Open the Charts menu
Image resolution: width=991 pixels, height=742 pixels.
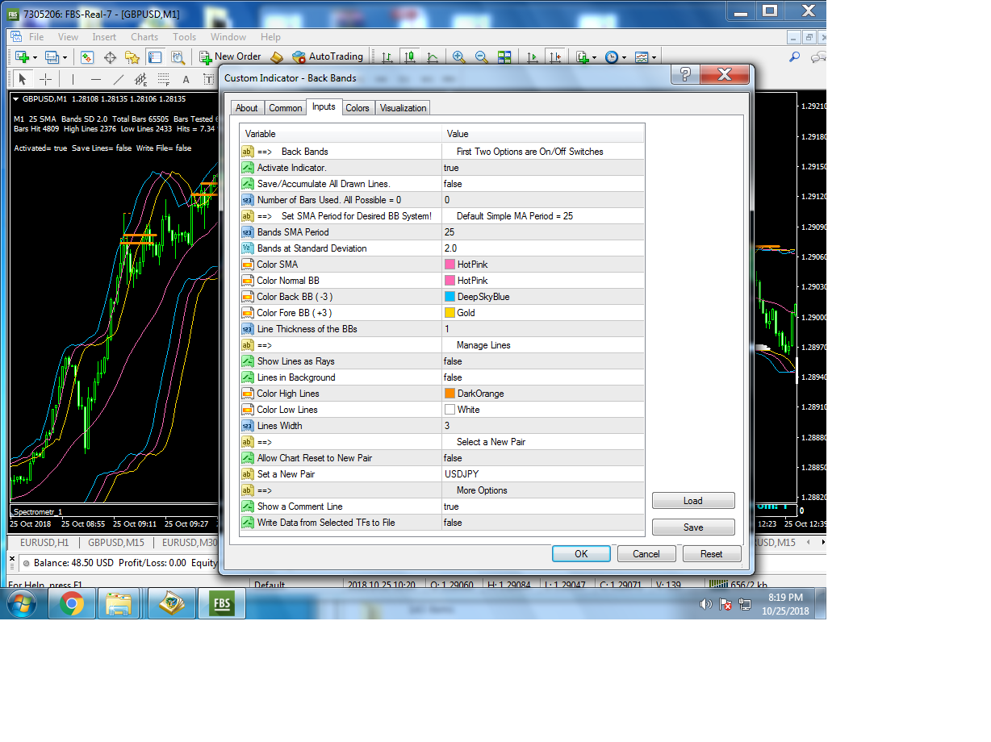point(144,36)
